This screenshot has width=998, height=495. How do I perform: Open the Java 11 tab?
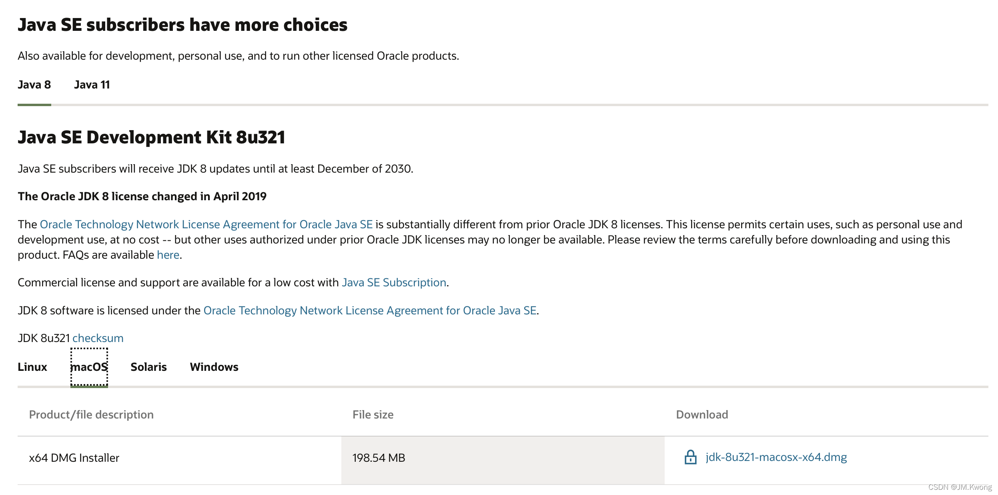click(x=92, y=85)
